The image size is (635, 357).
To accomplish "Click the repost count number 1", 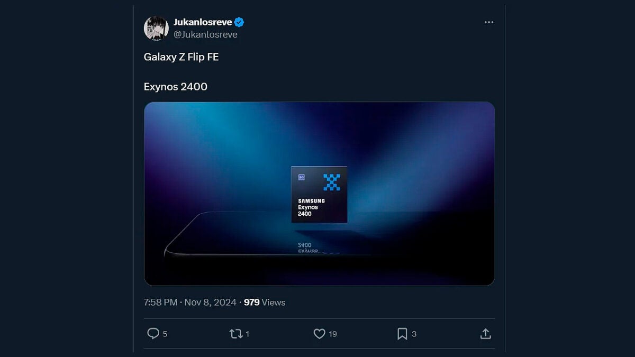I will click(248, 334).
